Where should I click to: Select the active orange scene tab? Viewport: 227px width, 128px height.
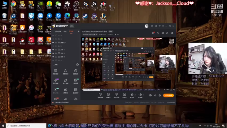click(x=71, y=31)
